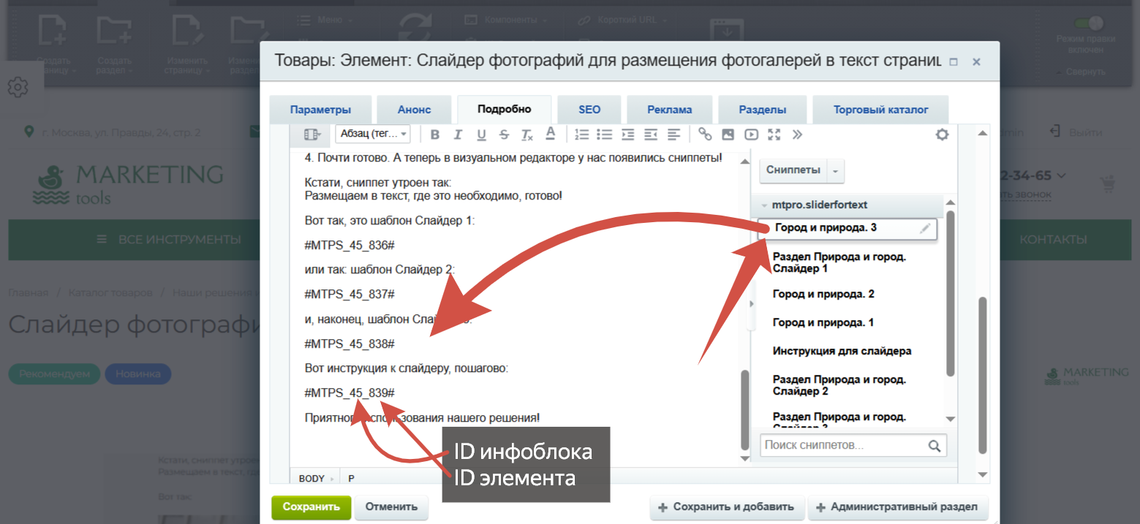Edit snippet 'Город и природа. 3' via pencil
Screen dimensions: 1140x524
(x=926, y=229)
